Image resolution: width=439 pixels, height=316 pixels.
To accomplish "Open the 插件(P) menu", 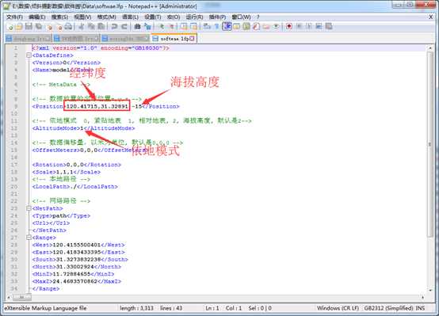I will pyautogui.click(x=218, y=17).
